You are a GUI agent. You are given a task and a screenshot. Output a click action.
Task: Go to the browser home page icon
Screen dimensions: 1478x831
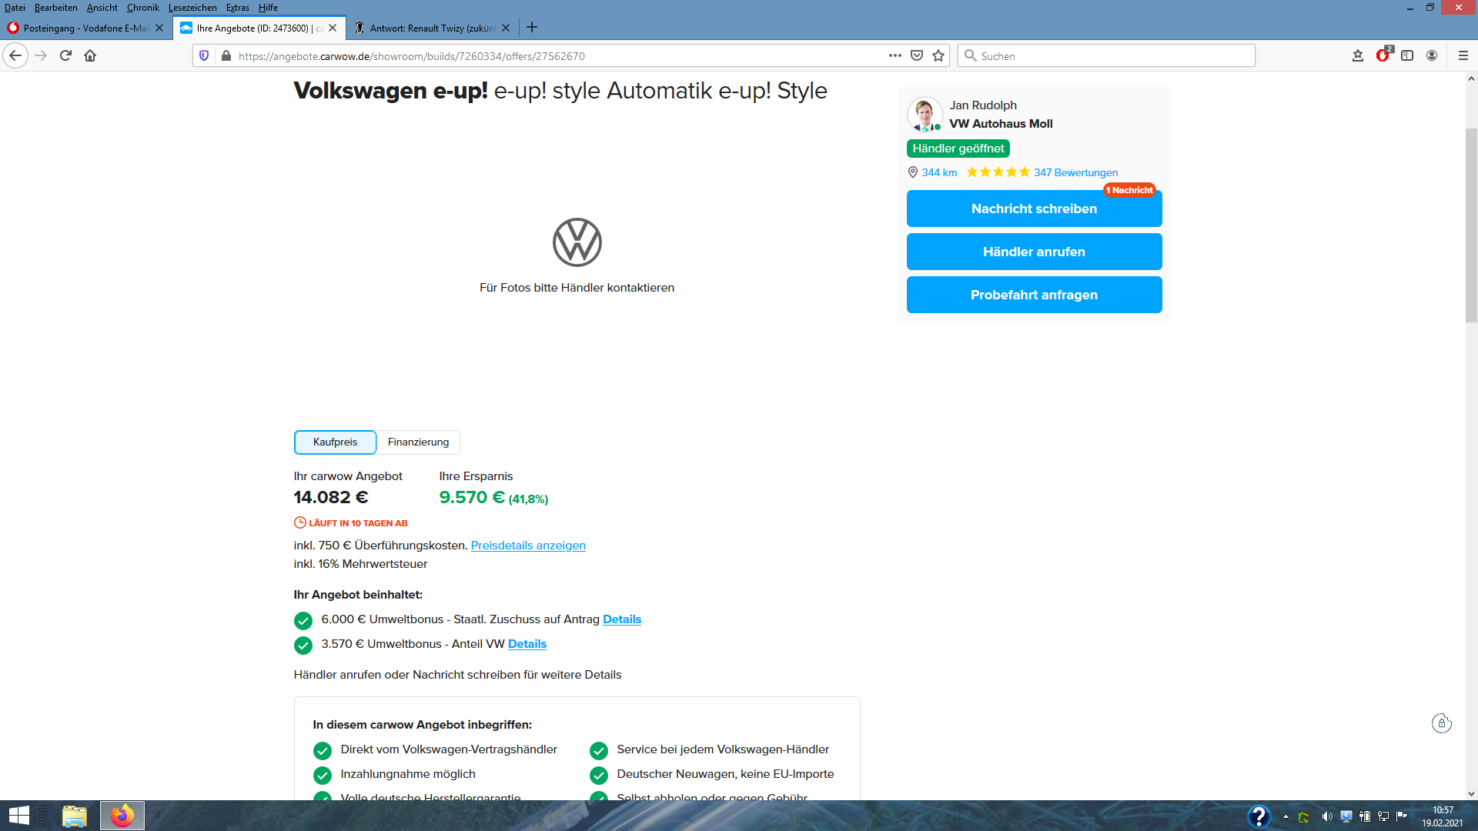90,55
